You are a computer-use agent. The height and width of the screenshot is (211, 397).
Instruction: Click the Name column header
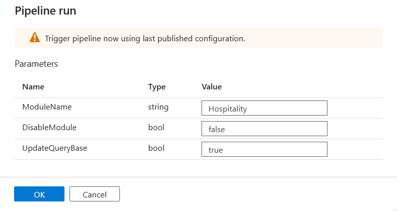tap(33, 87)
